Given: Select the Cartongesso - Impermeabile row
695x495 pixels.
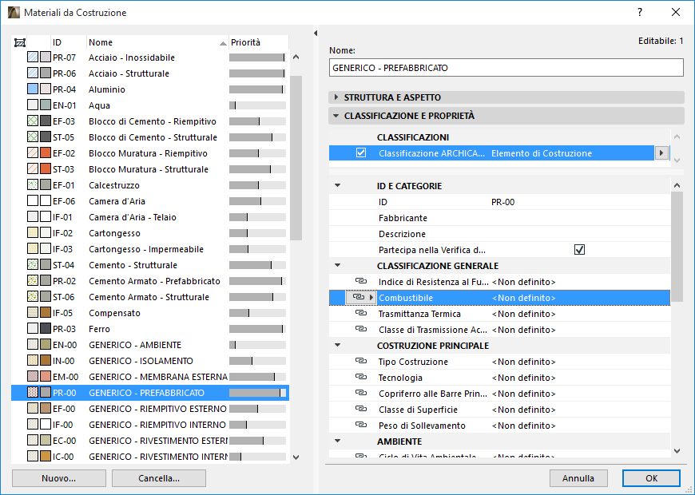Looking at the screenshot, I should (150, 248).
